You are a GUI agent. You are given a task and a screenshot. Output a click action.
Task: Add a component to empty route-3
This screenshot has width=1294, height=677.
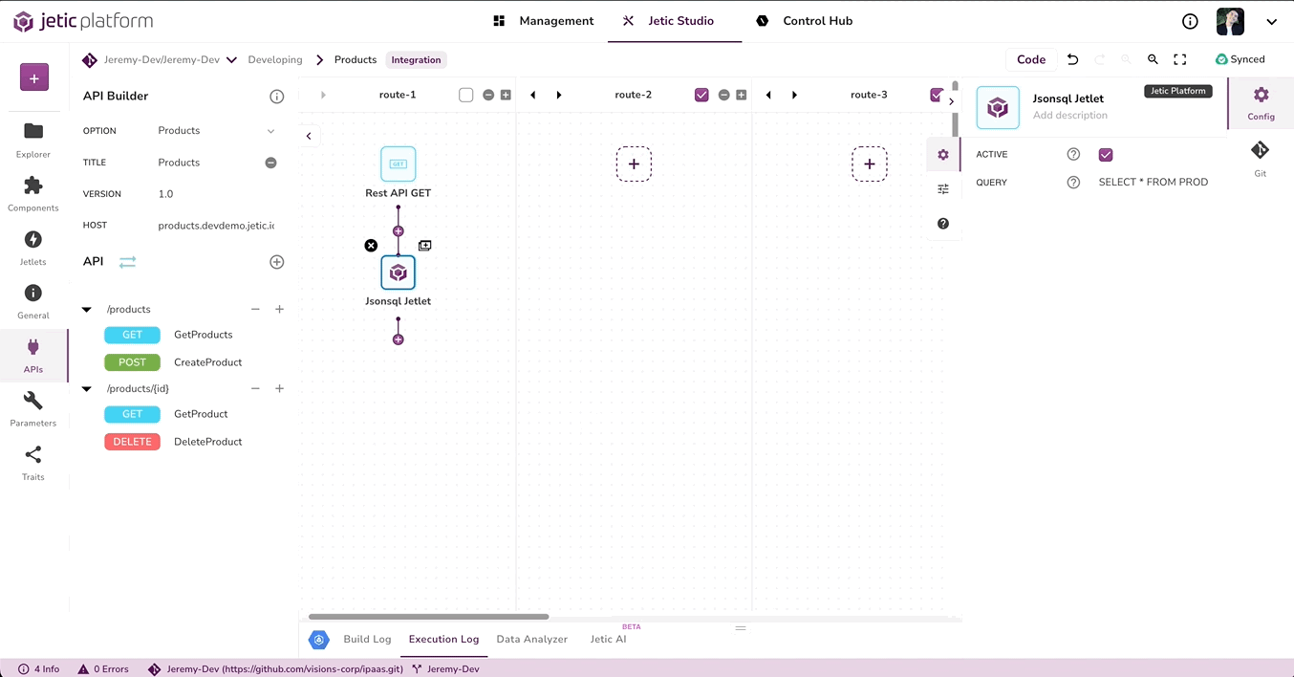point(870,164)
